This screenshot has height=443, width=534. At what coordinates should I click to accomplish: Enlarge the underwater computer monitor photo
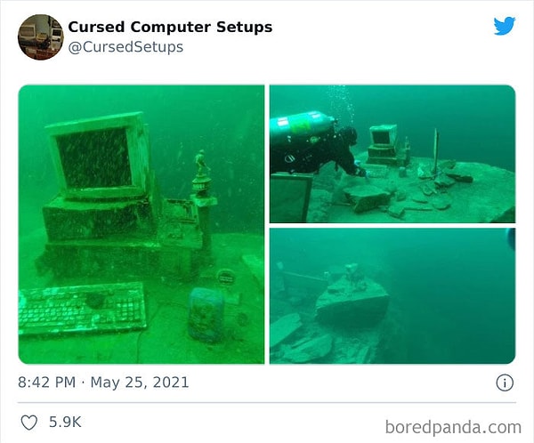pos(142,224)
